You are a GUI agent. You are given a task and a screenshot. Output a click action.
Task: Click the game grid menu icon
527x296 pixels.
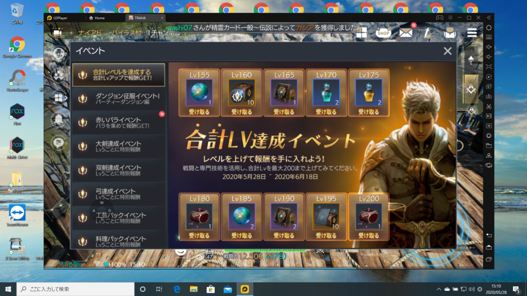point(361,32)
